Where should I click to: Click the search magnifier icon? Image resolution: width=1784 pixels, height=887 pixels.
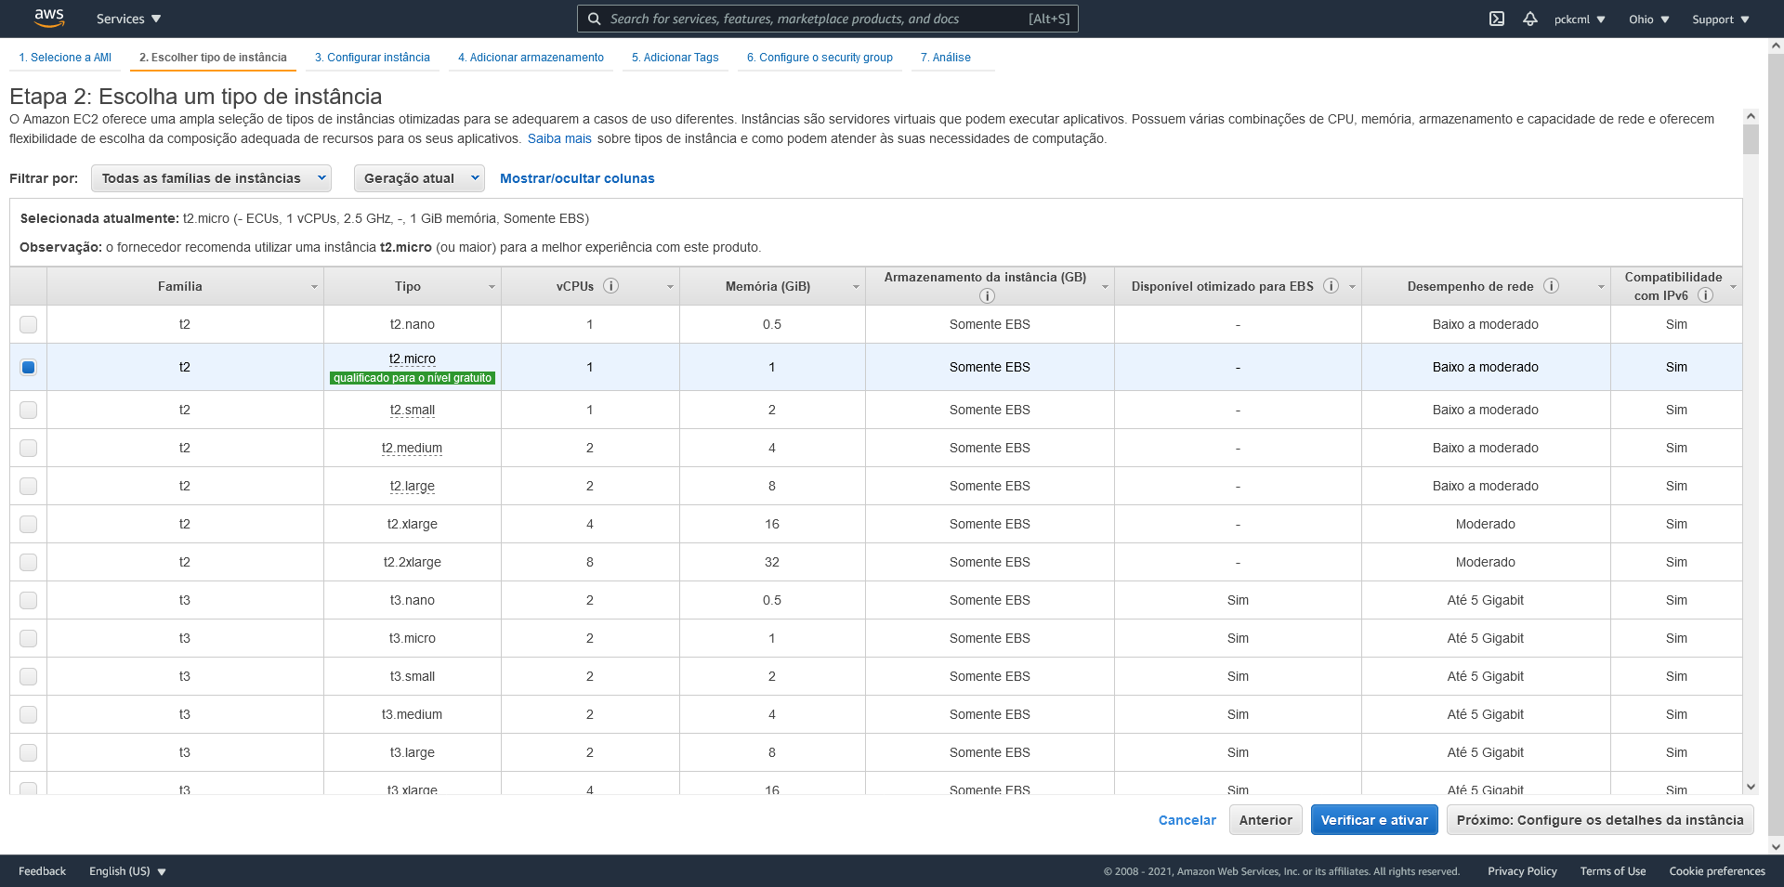click(x=593, y=19)
